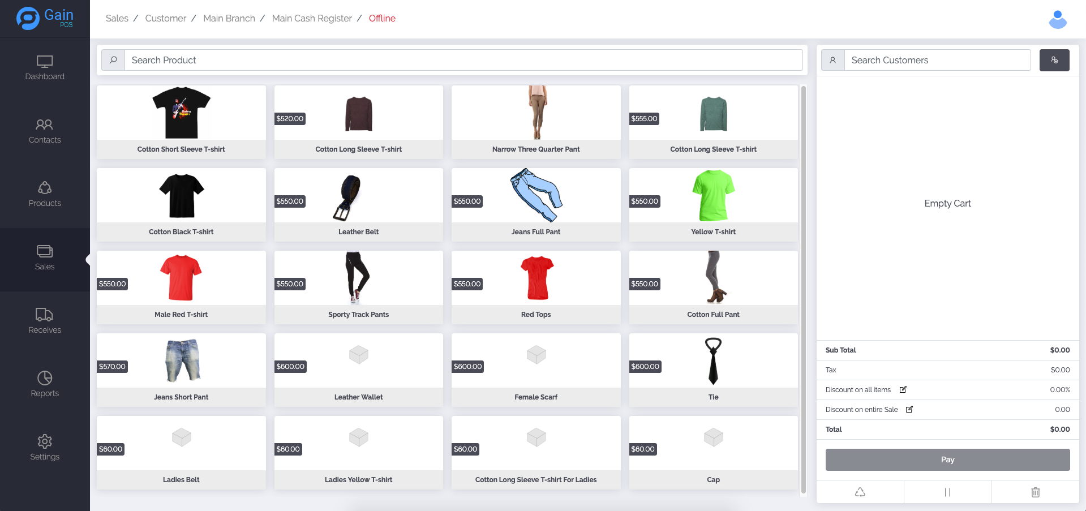Open the Products section icon
1086x511 pixels.
coord(45,188)
